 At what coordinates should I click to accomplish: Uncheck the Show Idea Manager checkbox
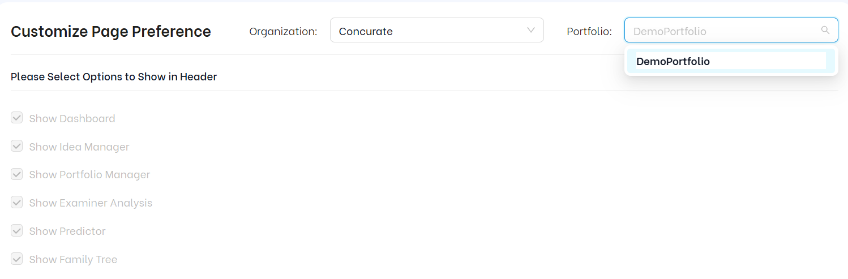coord(17,147)
